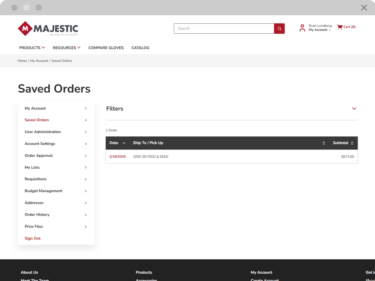This screenshot has height=281, width=375.
Task: Click the Majestic logo
Action: pos(48,28)
